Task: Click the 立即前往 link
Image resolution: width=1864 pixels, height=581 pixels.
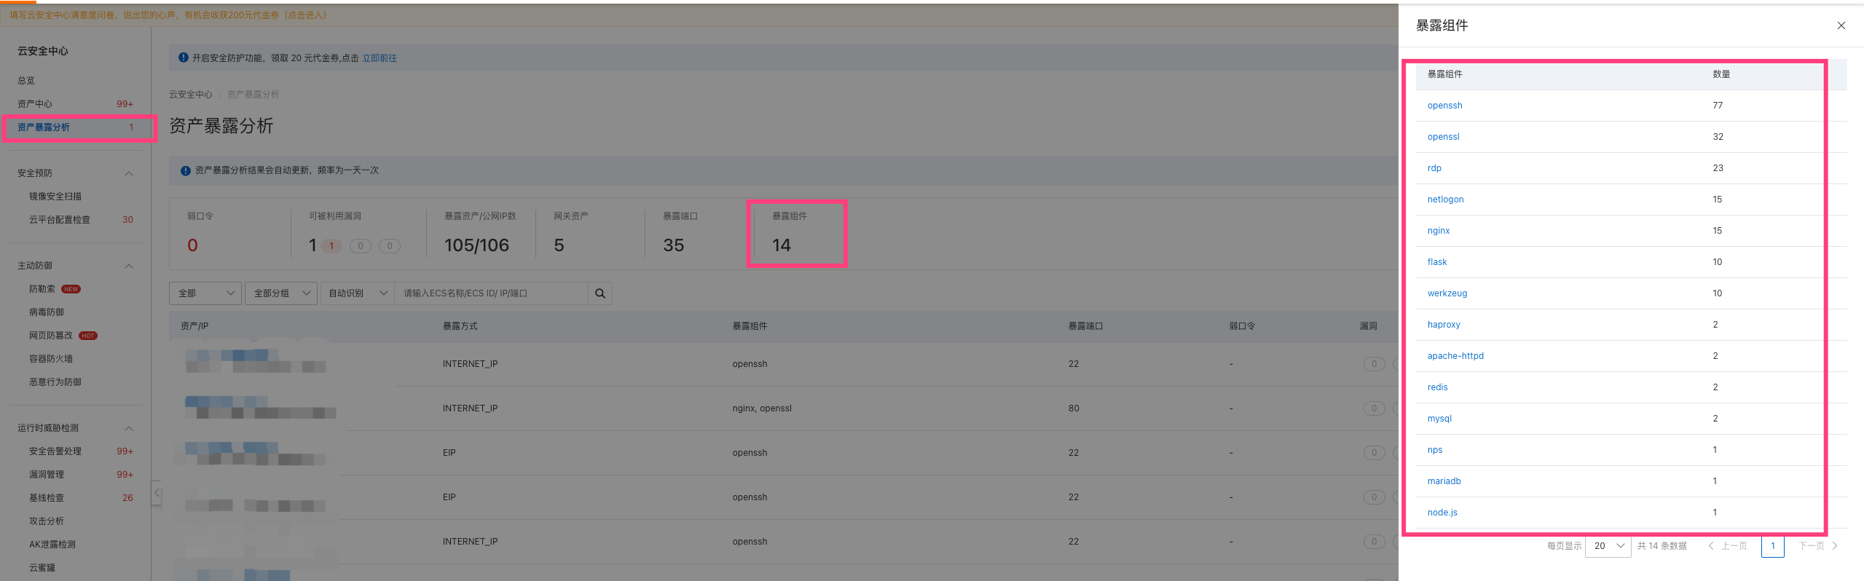Action: [x=380, y=58]
